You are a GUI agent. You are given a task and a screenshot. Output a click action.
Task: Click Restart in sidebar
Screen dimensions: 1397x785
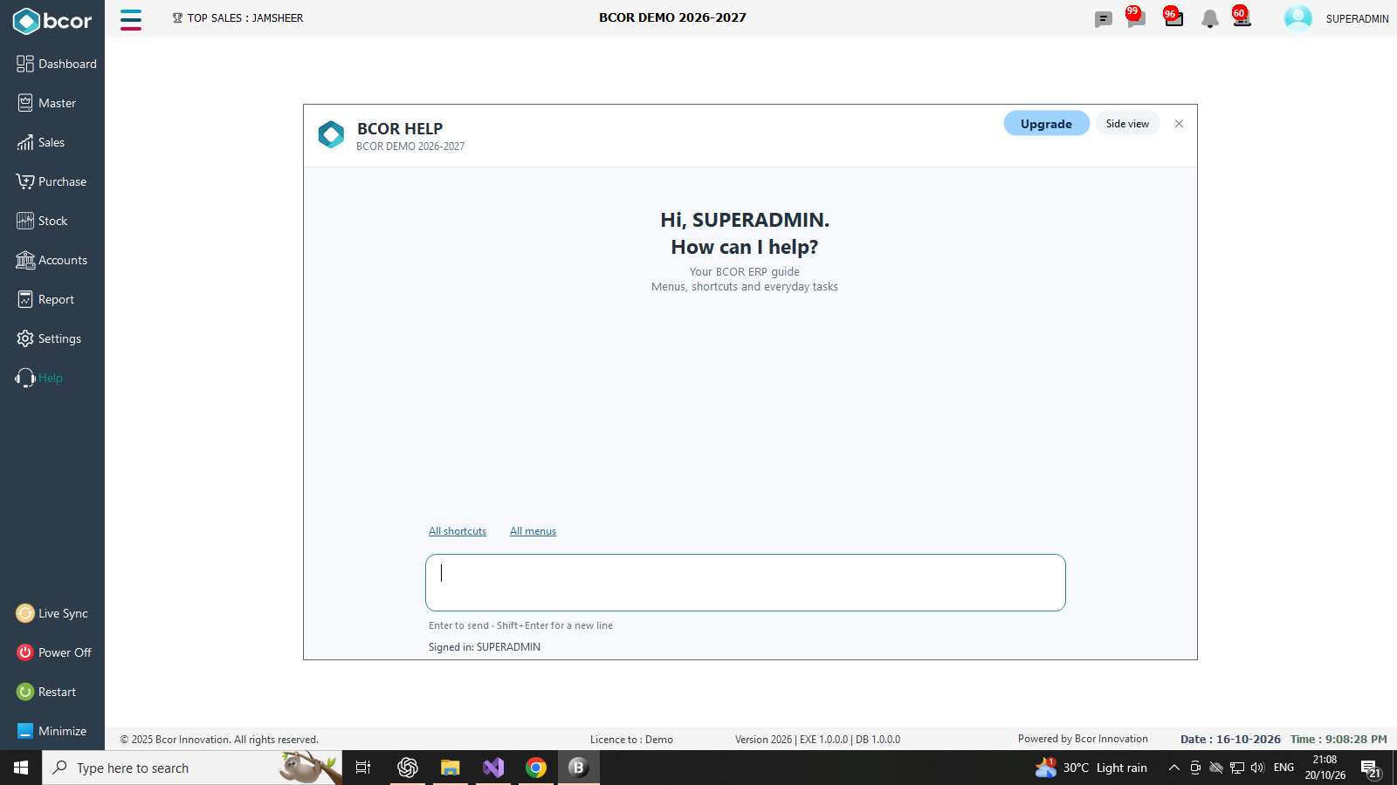[x=46, y=692]
